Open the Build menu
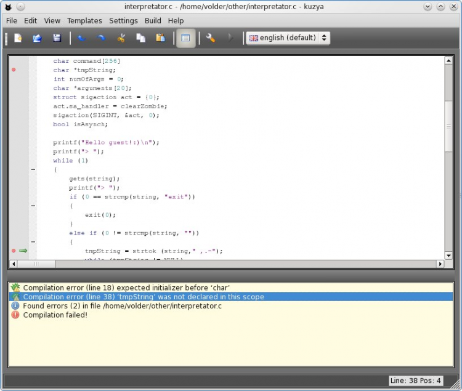Image resolution: width=462 pixels, height=391 pixels. tap(153, 20)
